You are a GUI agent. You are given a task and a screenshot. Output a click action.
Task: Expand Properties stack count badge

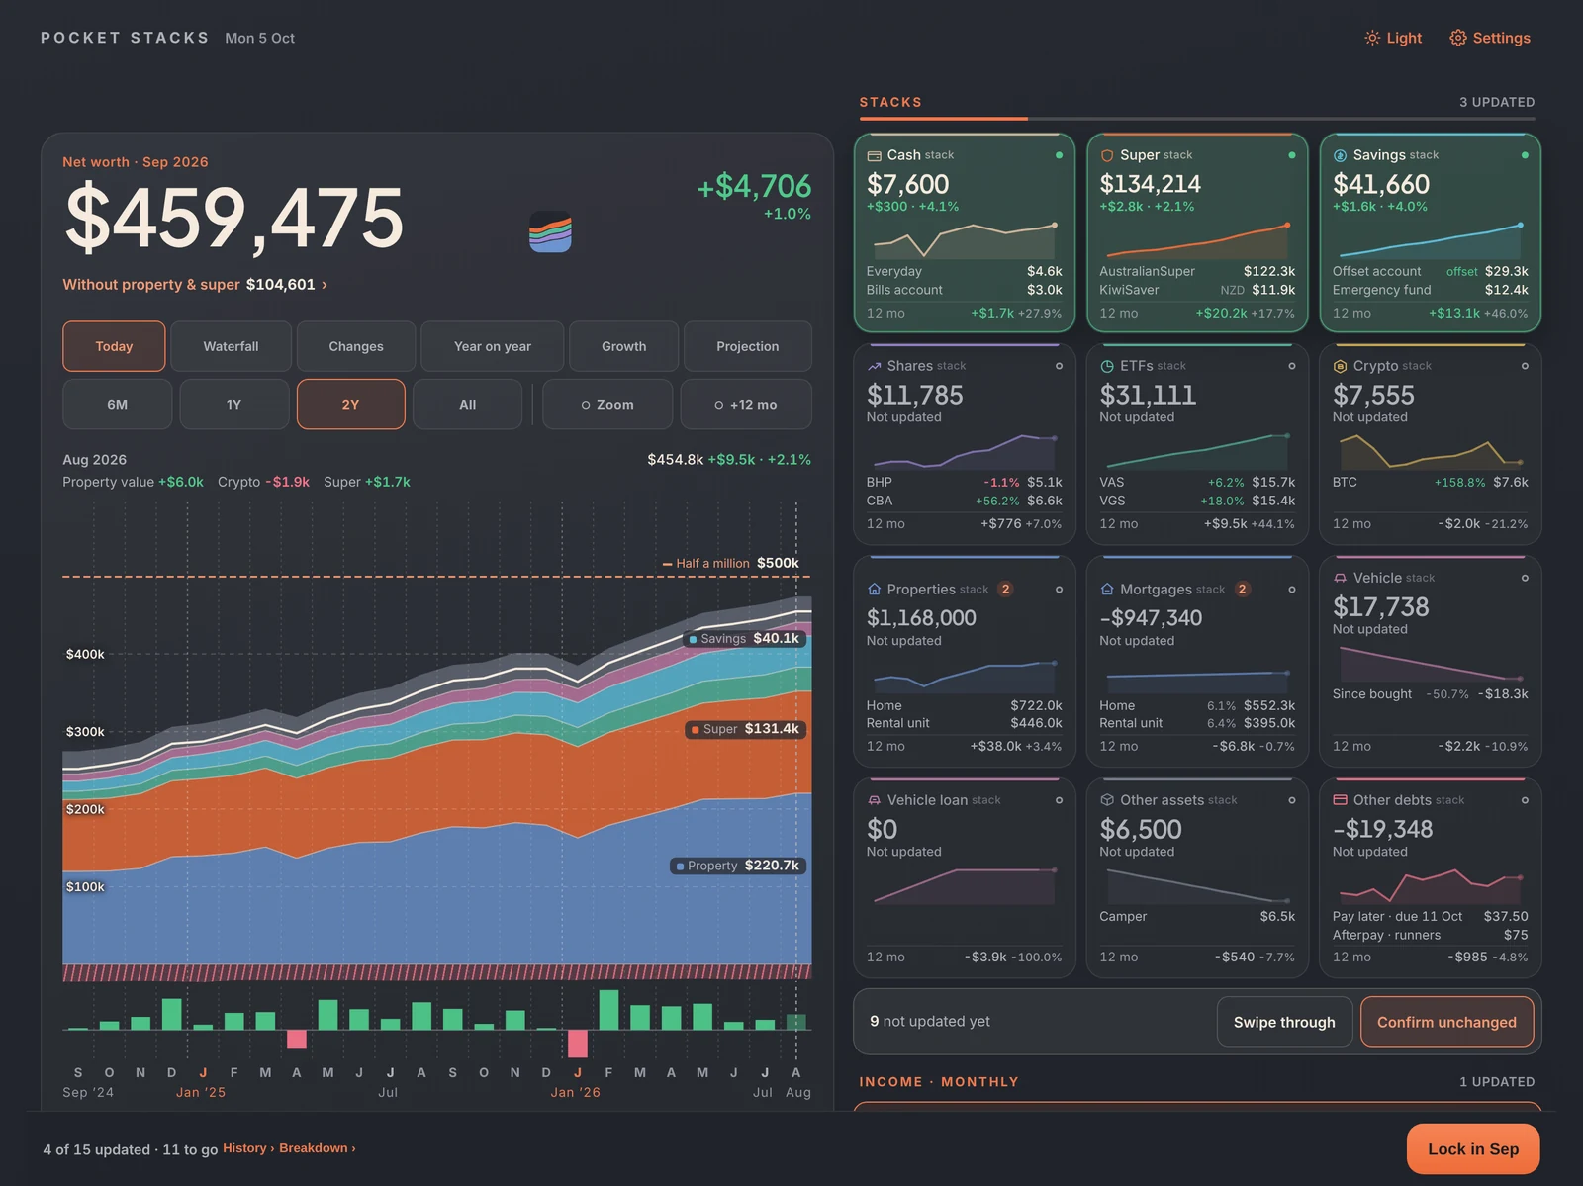[1005, 590]
